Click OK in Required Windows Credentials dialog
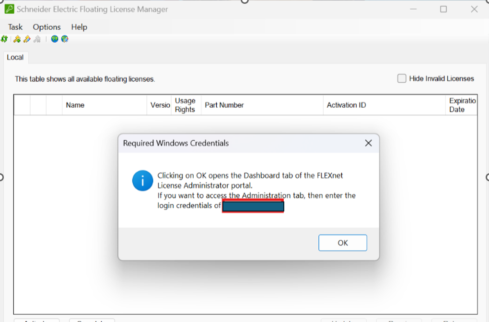The width and height of the screenshot is (489, 322). pyautogui.click(x=343, y=243)
